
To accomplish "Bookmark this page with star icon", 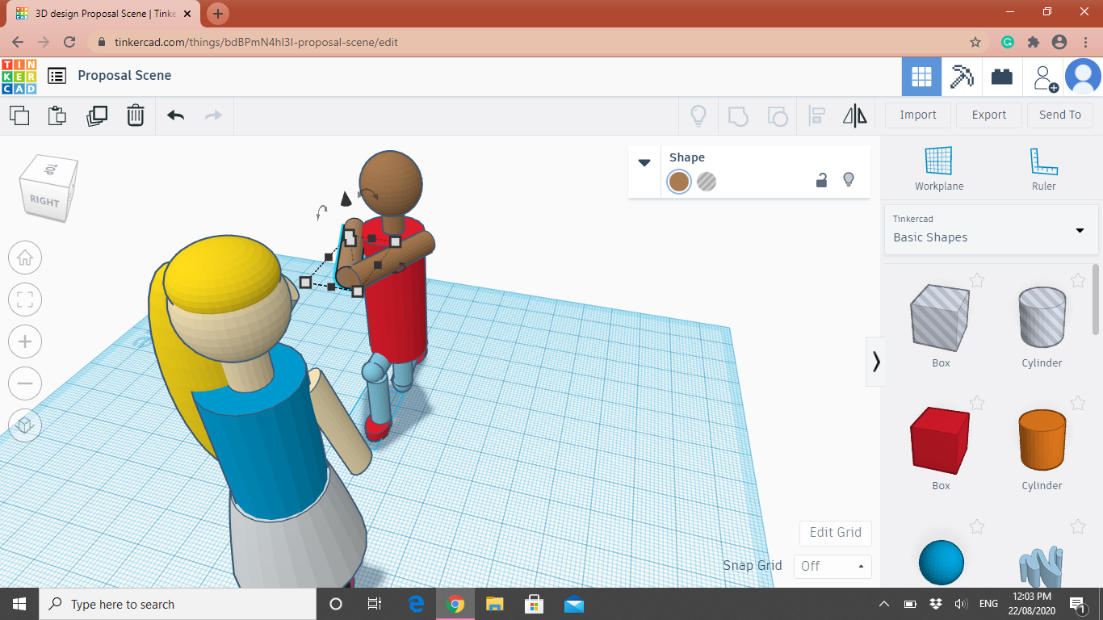I will (x=975, y=42).
